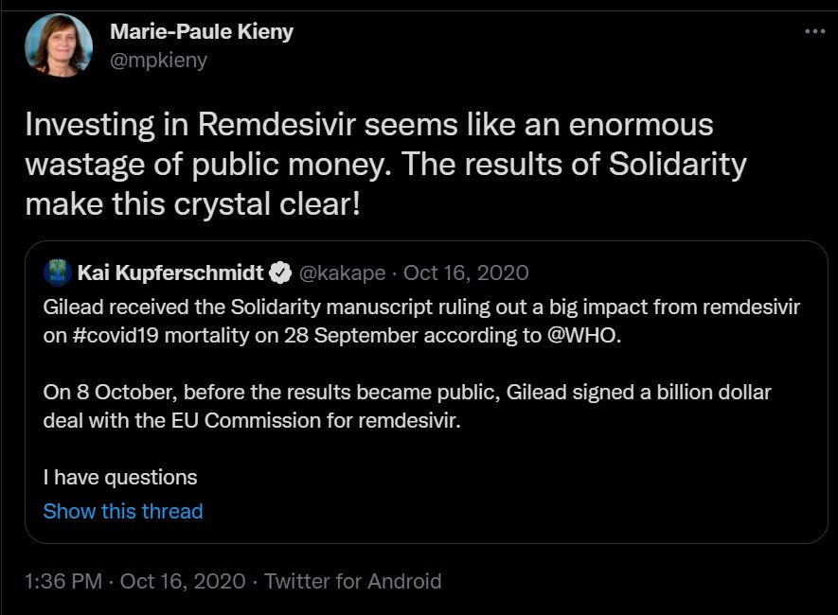This screenshot has height=615, width=838.
Task: Click the footer Oct 16, 2020 date
Action: (x=182, y=581)
